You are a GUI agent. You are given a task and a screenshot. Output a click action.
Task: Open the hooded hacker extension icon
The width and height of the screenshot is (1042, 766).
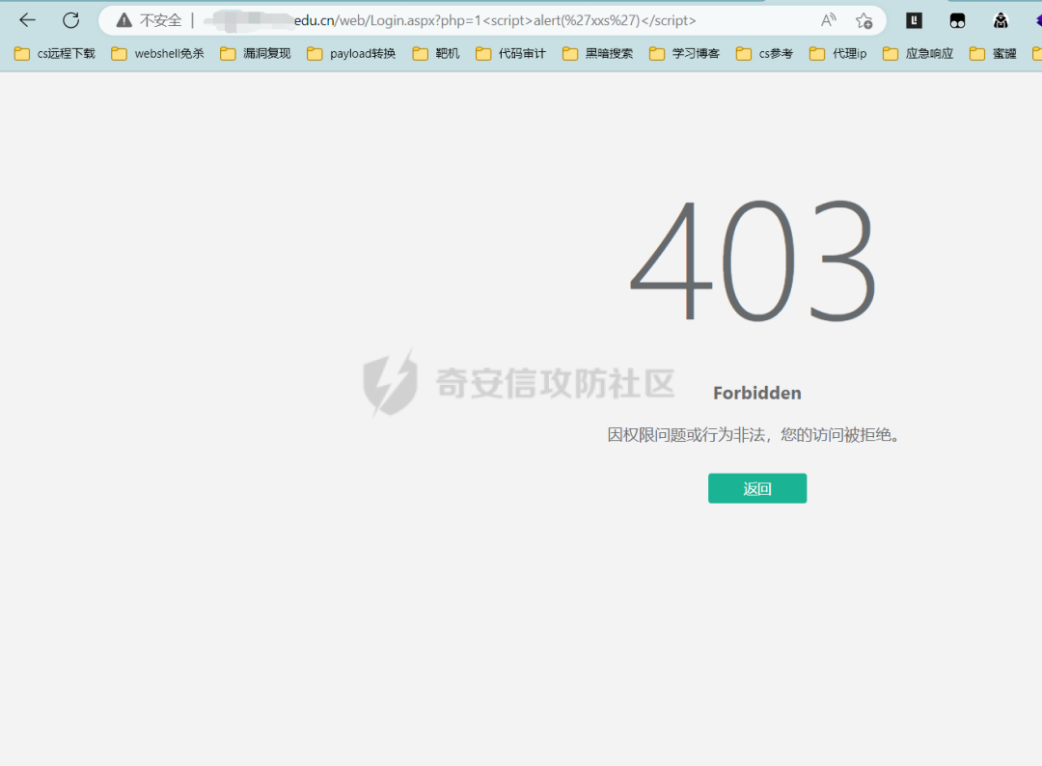click(1001, 20)
